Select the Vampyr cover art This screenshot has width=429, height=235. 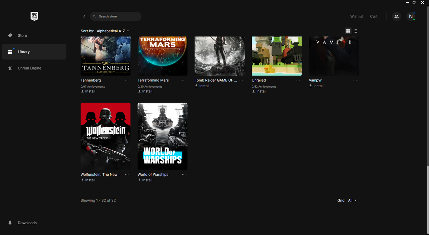(333, 56)
